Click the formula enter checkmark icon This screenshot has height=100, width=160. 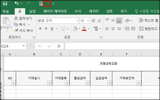coord(49,46)
